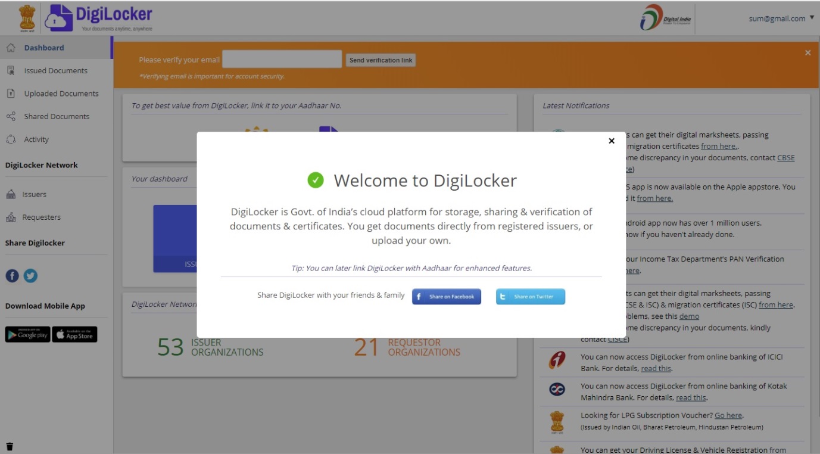This screenshot has height=454, width=820.
Task: Click the Shared Documents share icon
Action: [11, 117]
